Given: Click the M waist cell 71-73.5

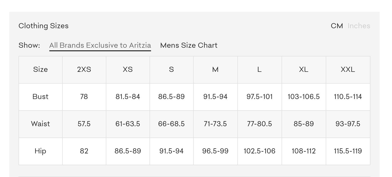Looking at the screenshot, I should [x=215, y=124].
